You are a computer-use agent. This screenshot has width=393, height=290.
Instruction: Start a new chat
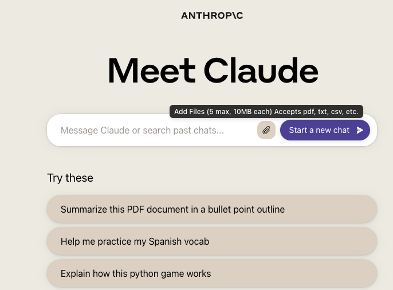tap(325, 130)
